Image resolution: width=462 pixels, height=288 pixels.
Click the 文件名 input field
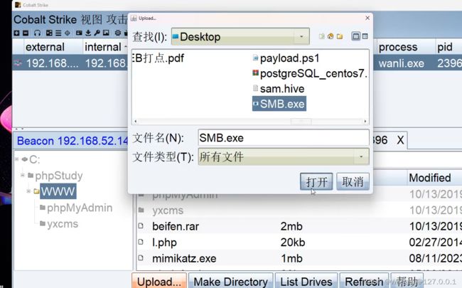(284, 138)
